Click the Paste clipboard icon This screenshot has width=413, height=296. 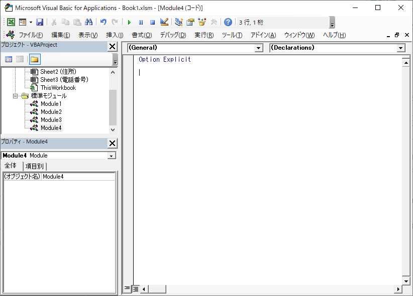(77, 22)
